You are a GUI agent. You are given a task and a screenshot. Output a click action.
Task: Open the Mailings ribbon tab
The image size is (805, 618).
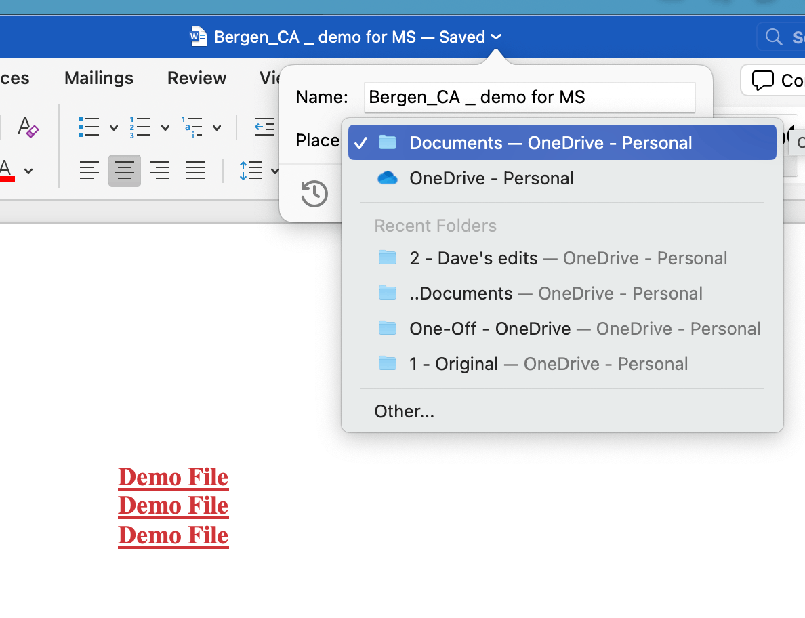pyautogui.click(x=98, y=78)
